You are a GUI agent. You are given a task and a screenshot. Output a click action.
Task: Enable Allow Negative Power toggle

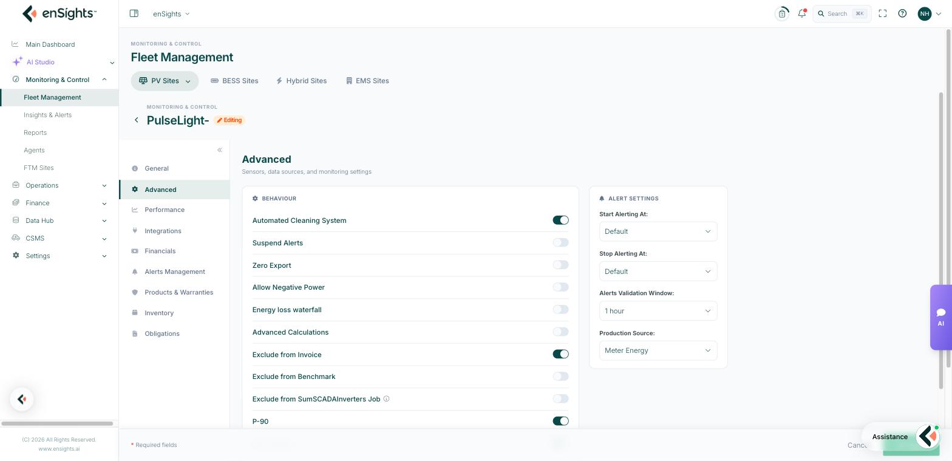point(560,287)
